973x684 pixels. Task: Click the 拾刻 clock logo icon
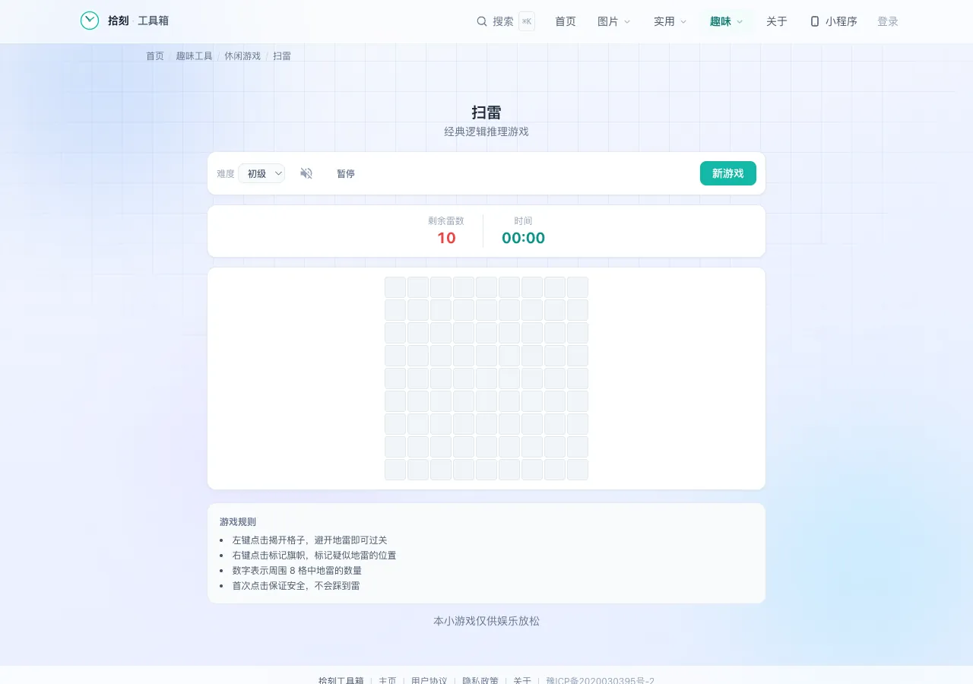tap(90, 21)
